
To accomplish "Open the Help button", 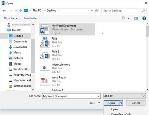I will point(144,18).
